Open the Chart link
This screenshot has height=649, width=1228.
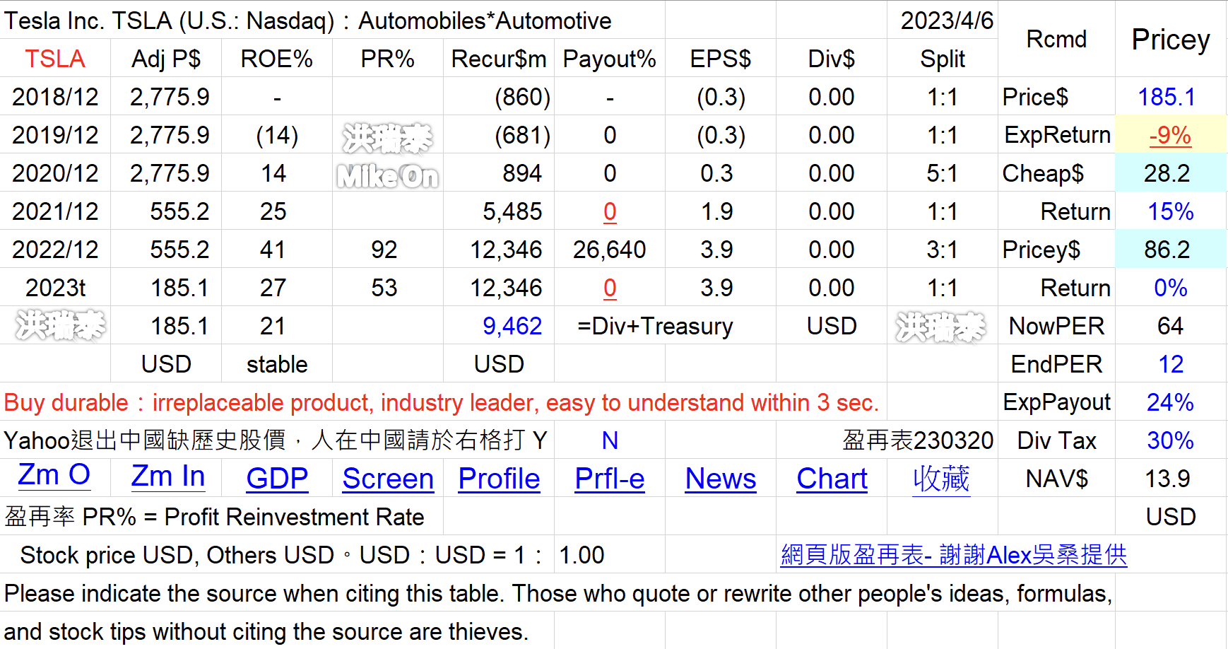(832, 479)
